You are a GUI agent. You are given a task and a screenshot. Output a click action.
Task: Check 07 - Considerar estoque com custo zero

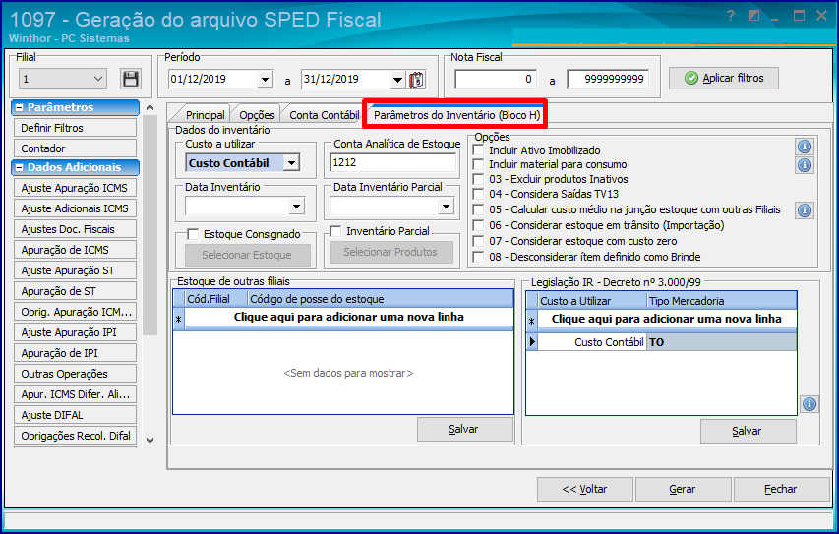(478, 241)
